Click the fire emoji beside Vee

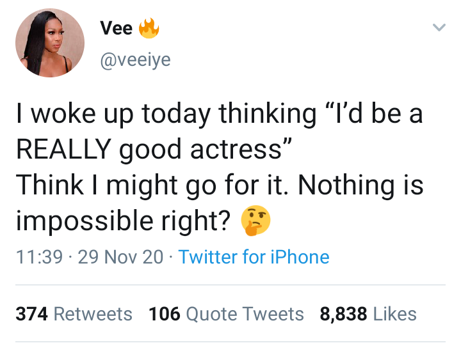149,28
